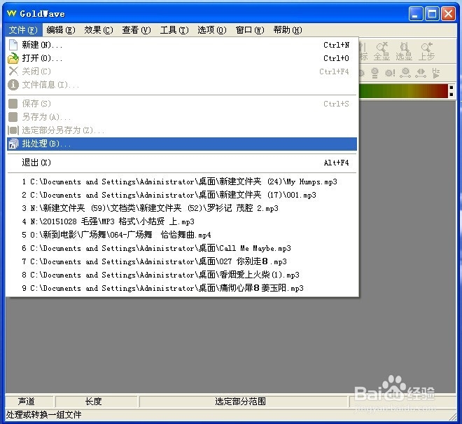The width and height of the screenshot is (462, 424).
Task: Open 文件信息(I)... from the menu
Action: 182,85
